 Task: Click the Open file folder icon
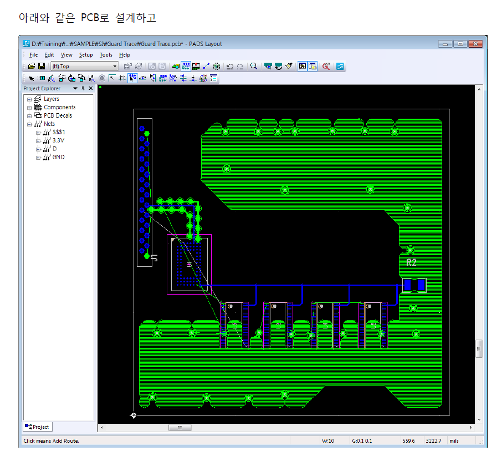32,67
